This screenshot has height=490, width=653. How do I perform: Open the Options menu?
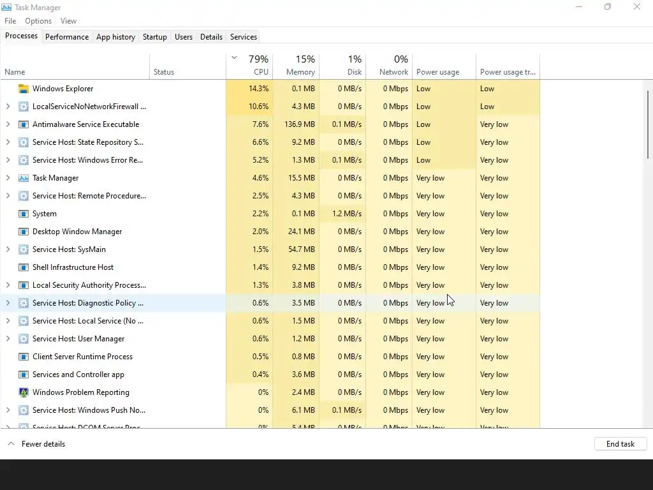pos(38,21)
